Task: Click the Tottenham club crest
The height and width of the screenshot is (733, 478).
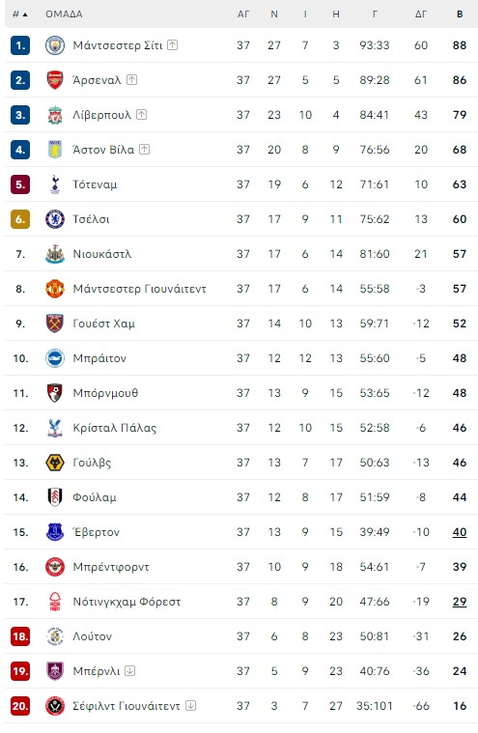Action: (55, 184)
